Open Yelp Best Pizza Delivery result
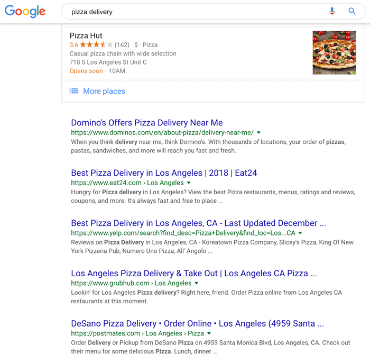The width and height of the screenshot is (370, 363). [x=198, y=223]
